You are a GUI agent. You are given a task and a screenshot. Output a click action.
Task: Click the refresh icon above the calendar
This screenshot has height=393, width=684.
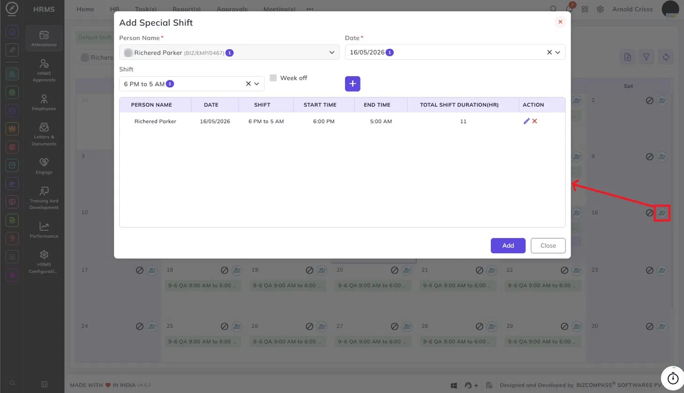pos(666,57)
